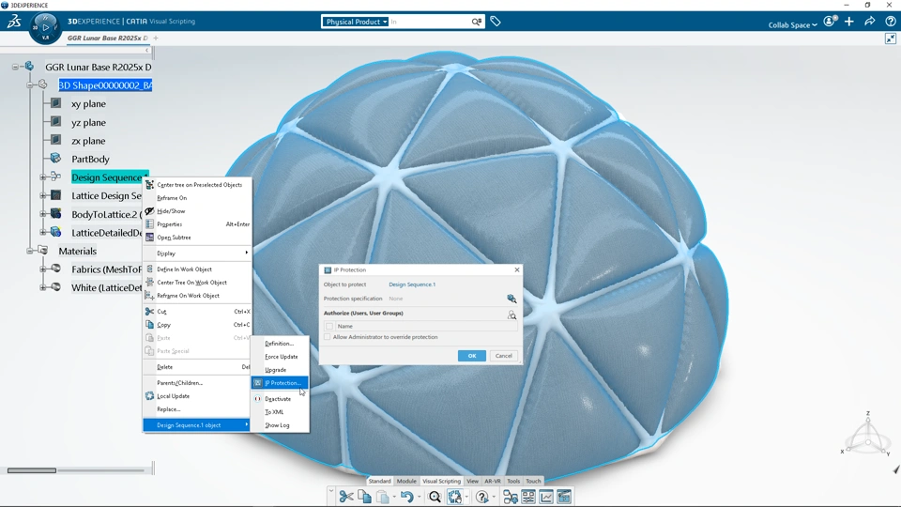This screenshot has height=507, width=901.
Task: Cancel the IP Protection dialog
Action: coord(503,356)
